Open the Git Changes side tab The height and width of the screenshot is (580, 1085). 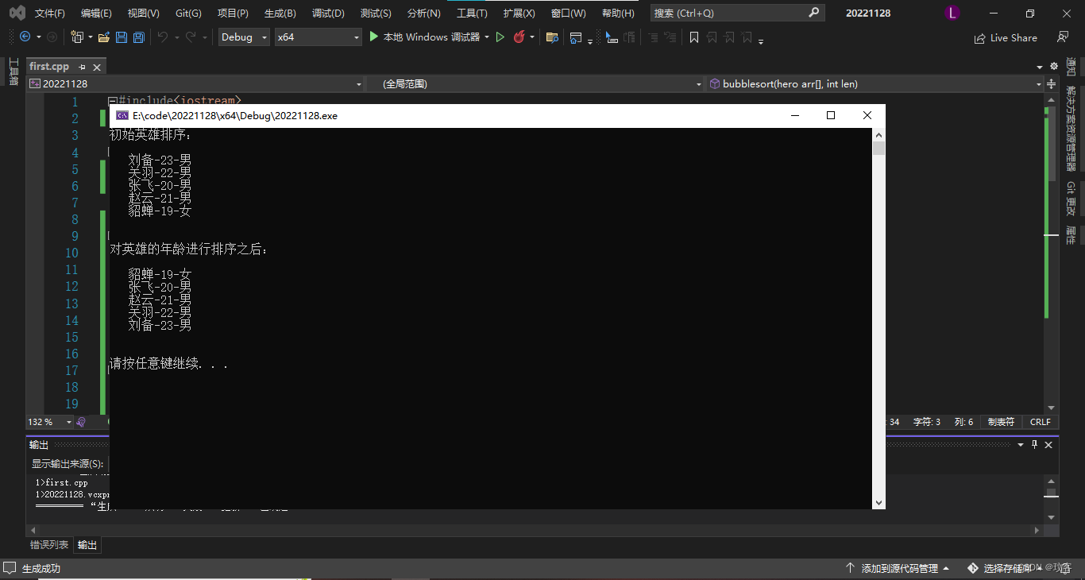[x=1071, y=199]
